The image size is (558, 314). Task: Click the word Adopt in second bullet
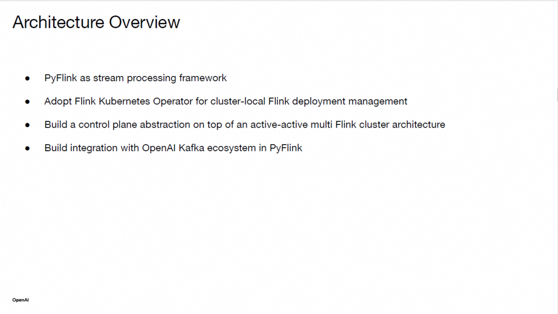(x=58, y=102)
